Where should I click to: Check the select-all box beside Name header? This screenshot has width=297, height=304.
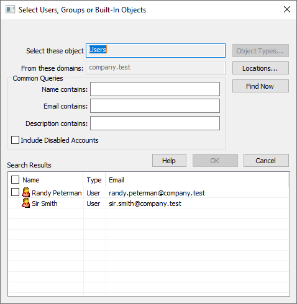click(x=15, y=180)
